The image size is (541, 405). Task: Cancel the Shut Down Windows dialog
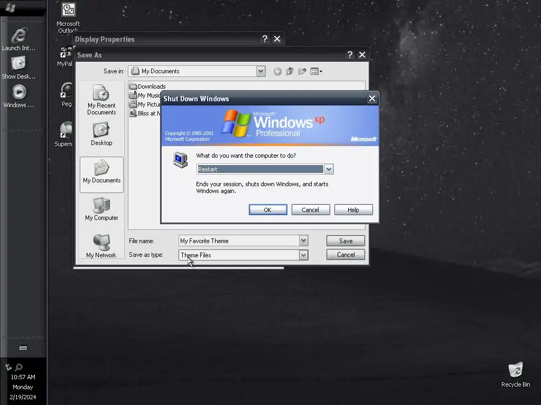(x=311, y=210)
